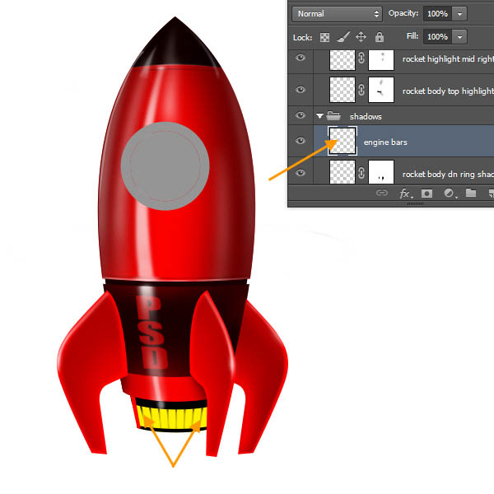Open the Opacity slider dropdown arrow
The height and width of the screenshot is (494, 494).
(459, 14)
